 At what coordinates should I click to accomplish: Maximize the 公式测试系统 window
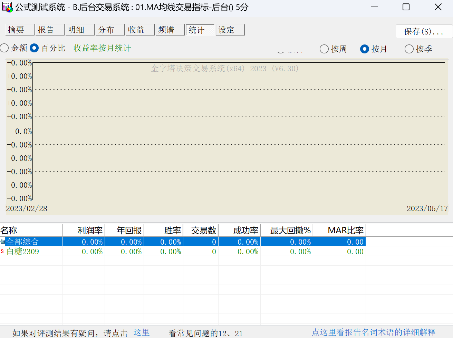click(x=406, y=7)
